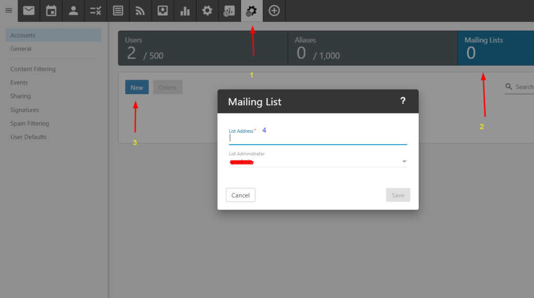This screenshot has height=298, width=534.
Task: Open the RSS feeds icon
Action: tap(140, 10)
